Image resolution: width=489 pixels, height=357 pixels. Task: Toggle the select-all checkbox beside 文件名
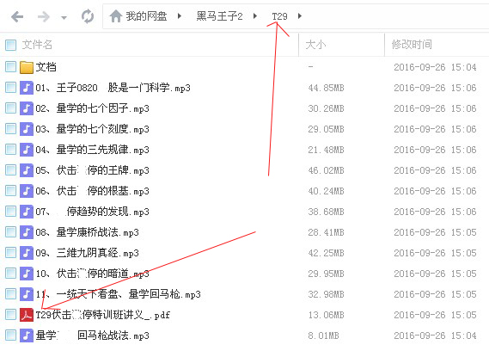tap(10, 45)
